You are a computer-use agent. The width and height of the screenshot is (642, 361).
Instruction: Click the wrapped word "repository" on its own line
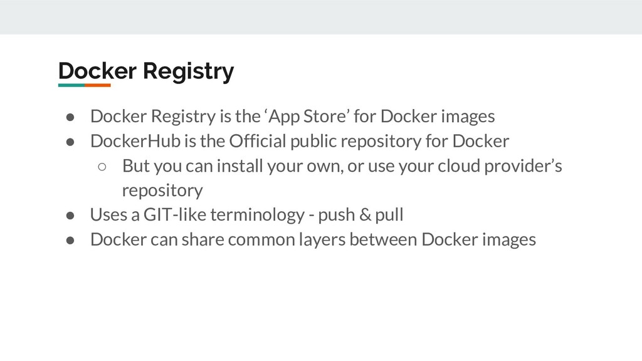[x=162, y=191]
